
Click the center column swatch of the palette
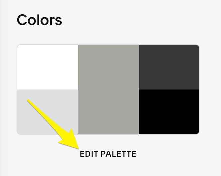point(108,89)
